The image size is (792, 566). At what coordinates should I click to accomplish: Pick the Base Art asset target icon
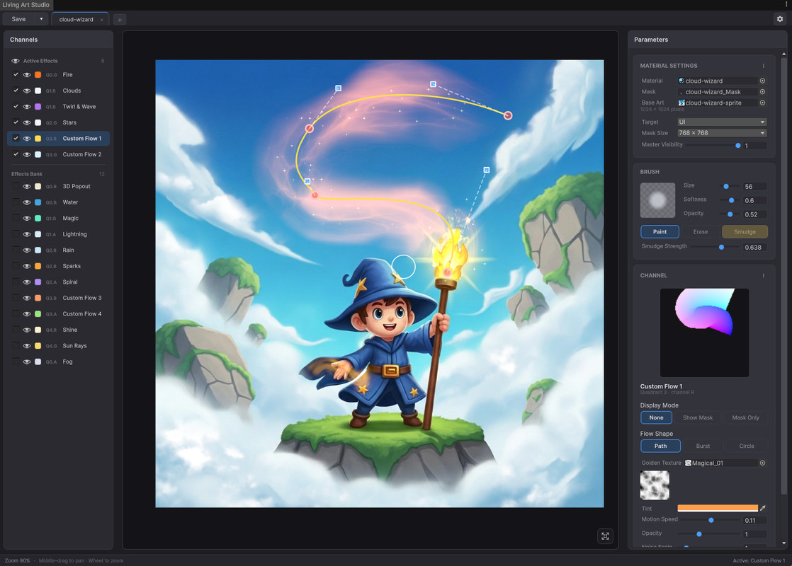click(762, 103)
